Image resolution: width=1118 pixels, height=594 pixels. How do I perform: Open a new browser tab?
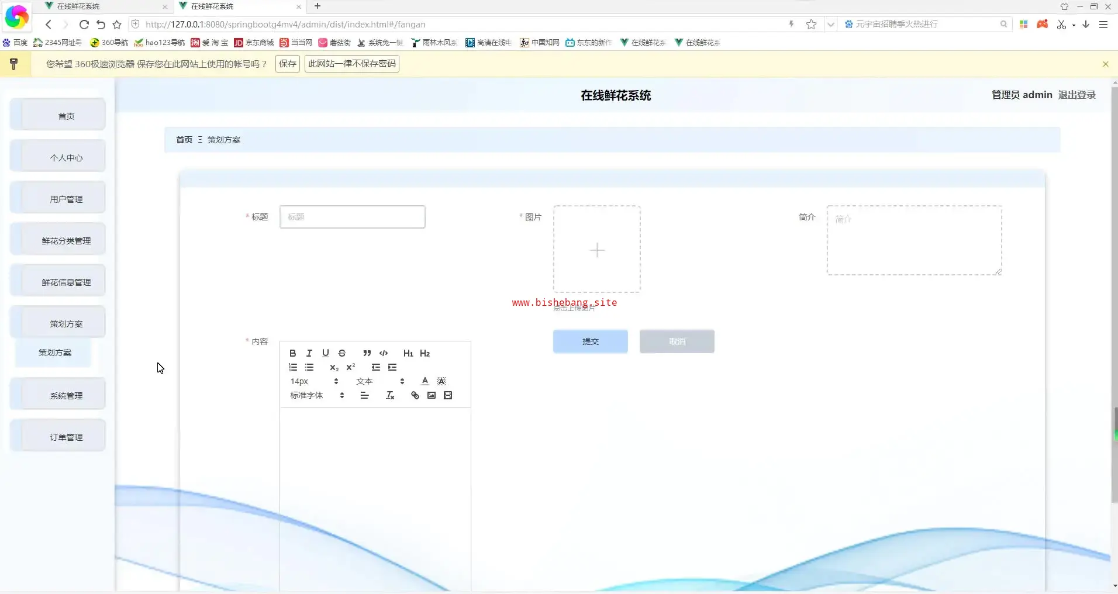coord(318,6)
